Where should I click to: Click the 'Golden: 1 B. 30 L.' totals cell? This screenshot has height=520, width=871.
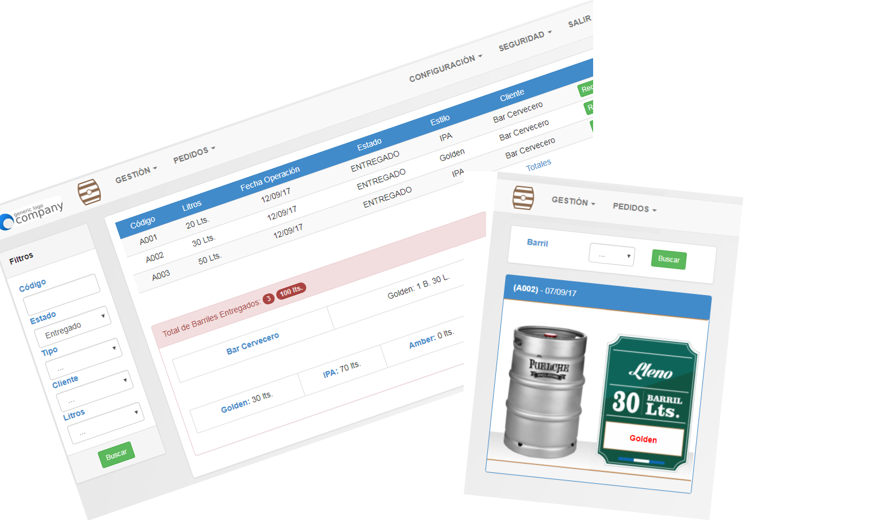coord(418,286)
